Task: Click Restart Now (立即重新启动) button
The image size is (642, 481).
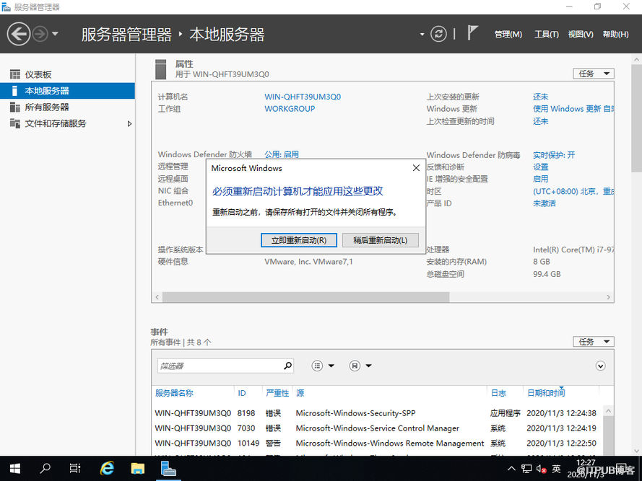Action: [298, 240]
